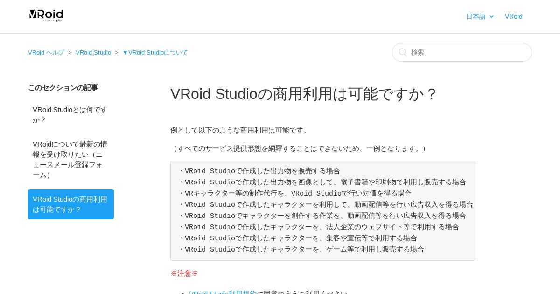Image resolution: width=560 pixels, height=294 pixels.
Task: Click the red ※注意※ notice text
Action: [x=184, y=273]
